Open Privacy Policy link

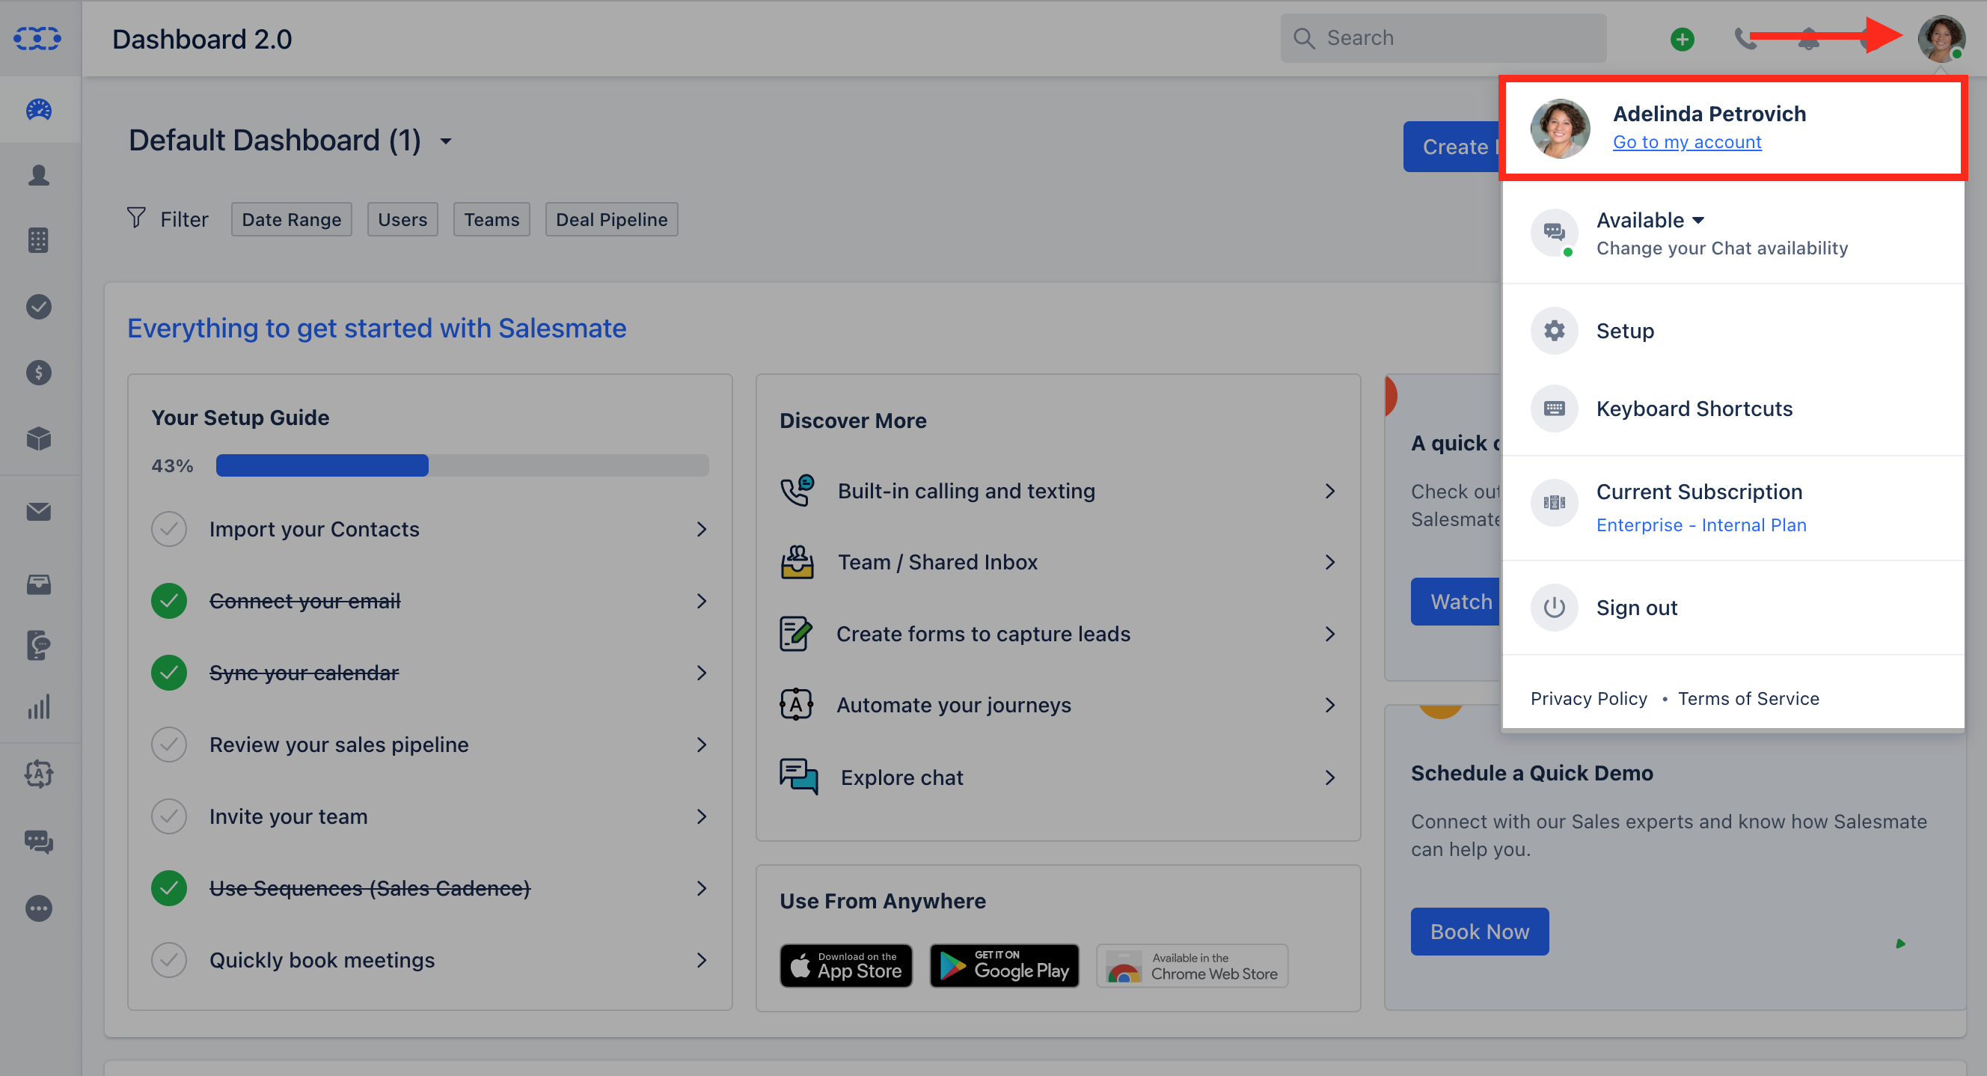click(1588, 699)
